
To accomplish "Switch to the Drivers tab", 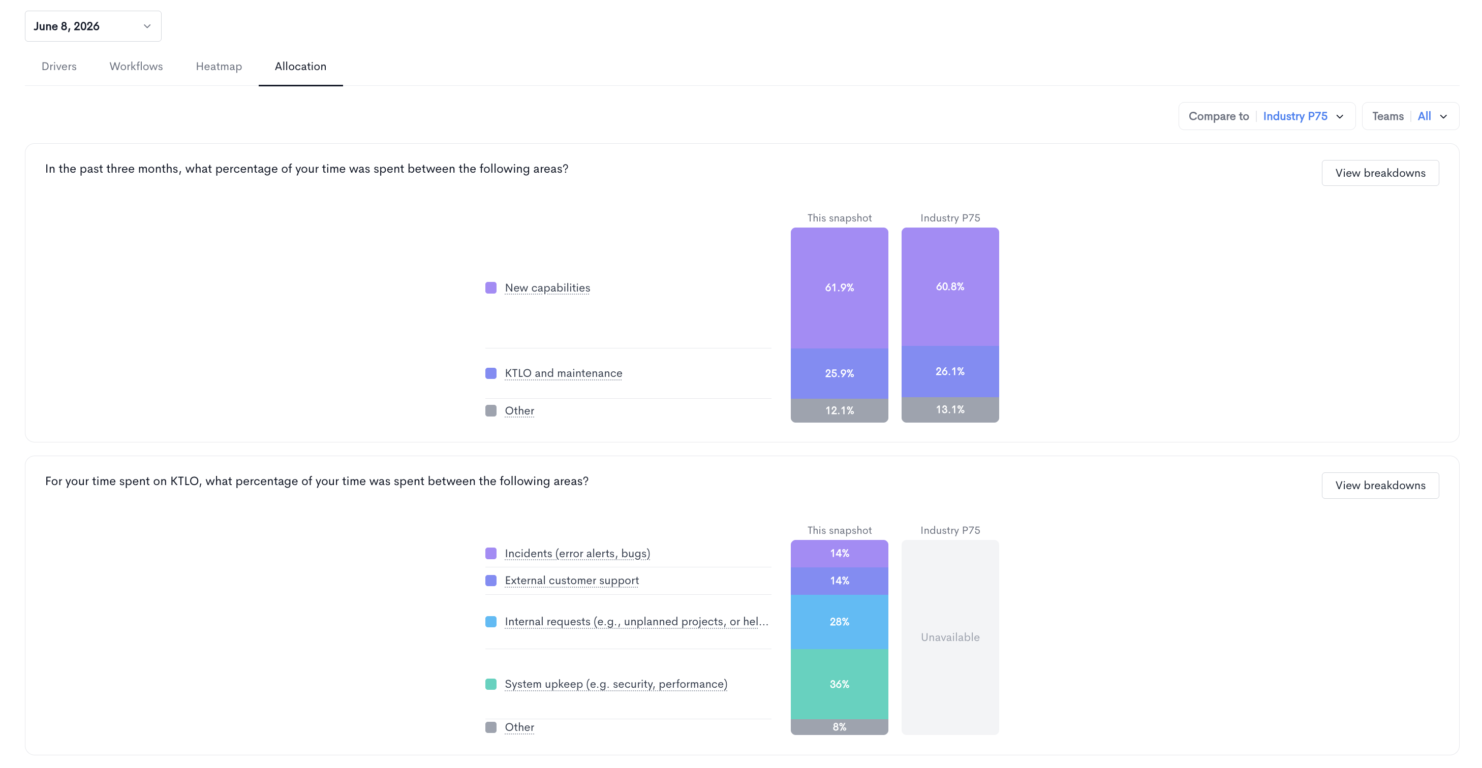I will pos(58,66).
